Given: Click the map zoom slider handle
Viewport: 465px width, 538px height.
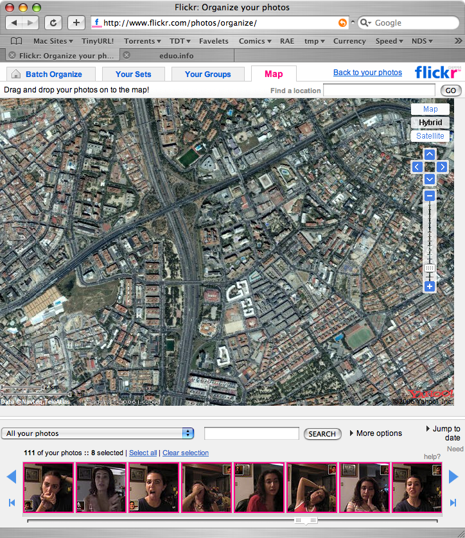Looking at the screenshot, I should coord(430,268).
